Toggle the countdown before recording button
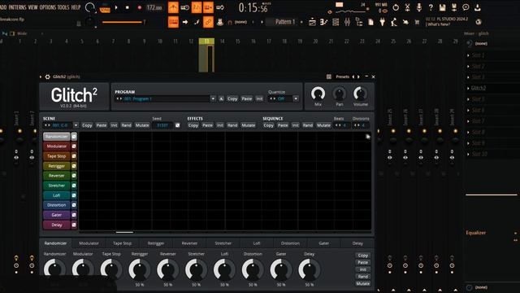Viewport: 520px width, 293px height. click(x=197, y=7)
